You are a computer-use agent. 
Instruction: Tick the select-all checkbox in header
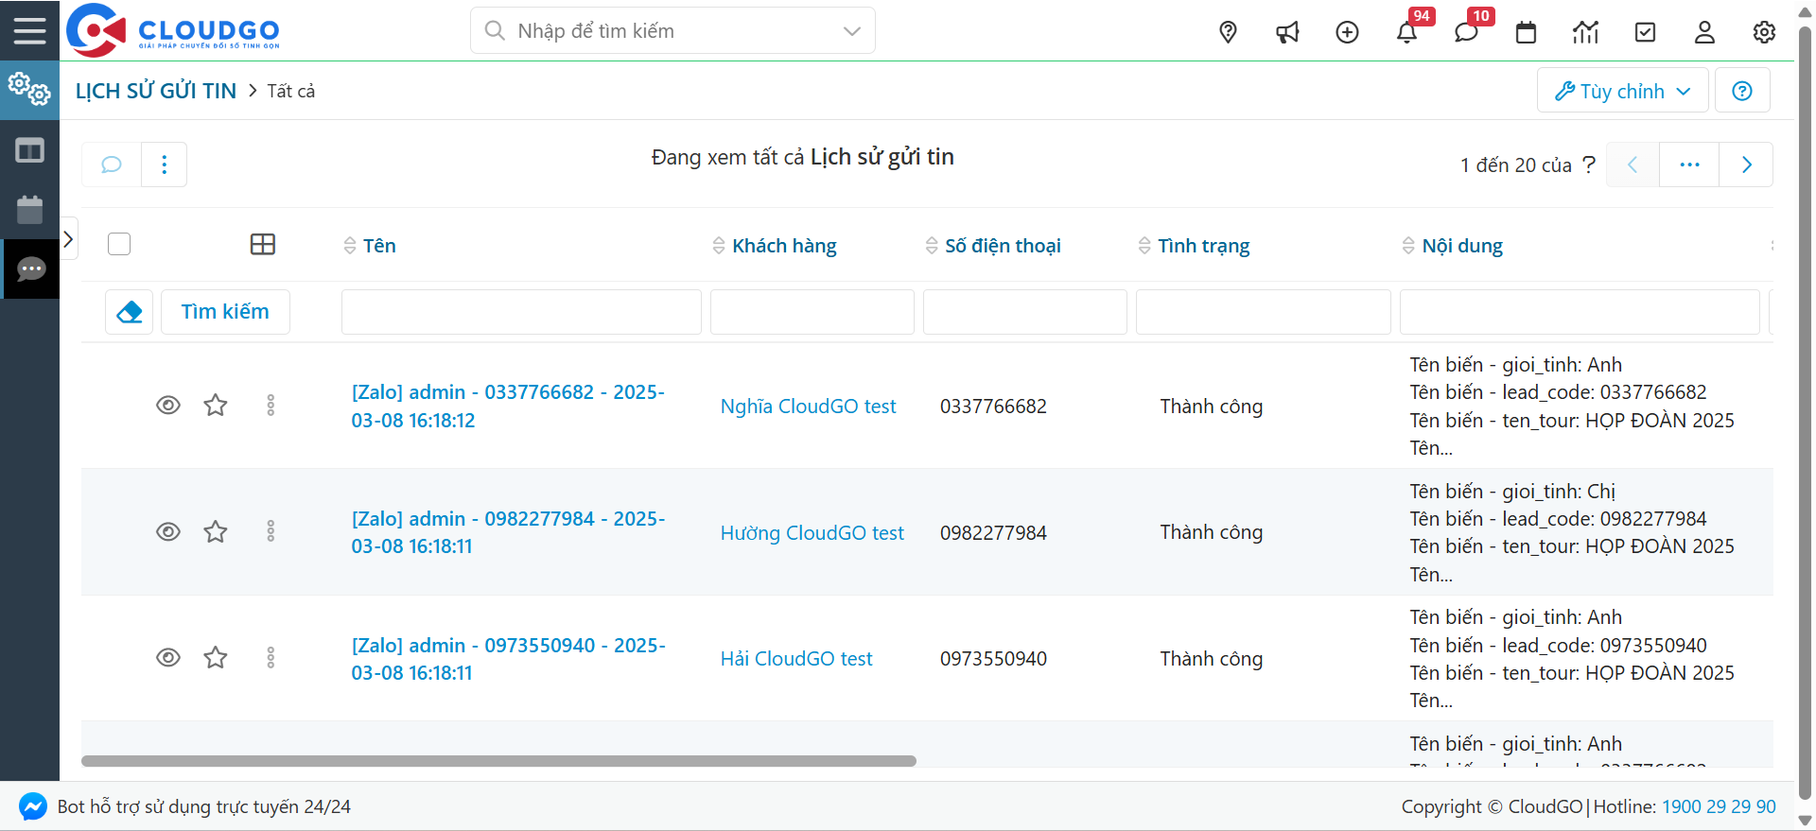click(119, 245)
